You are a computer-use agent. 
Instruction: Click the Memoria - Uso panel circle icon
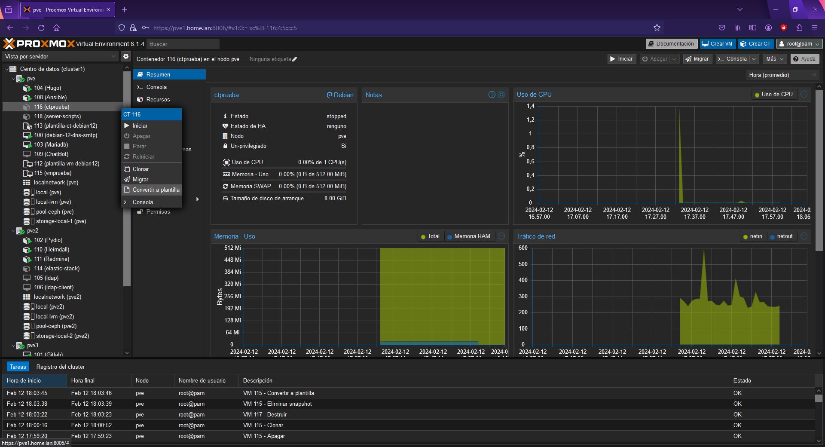(x=501, y=236)
